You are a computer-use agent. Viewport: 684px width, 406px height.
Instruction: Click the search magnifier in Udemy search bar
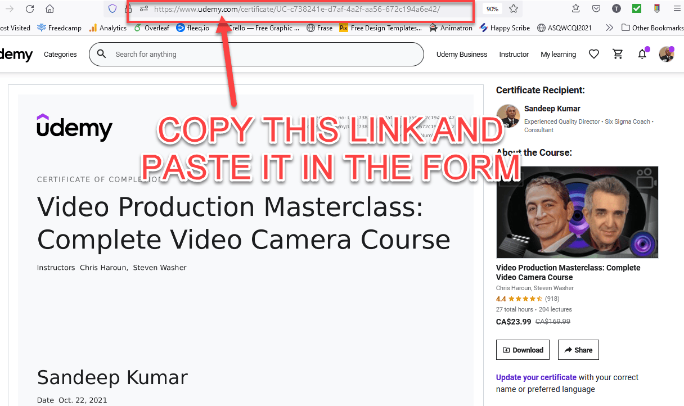tap(101, 54)
